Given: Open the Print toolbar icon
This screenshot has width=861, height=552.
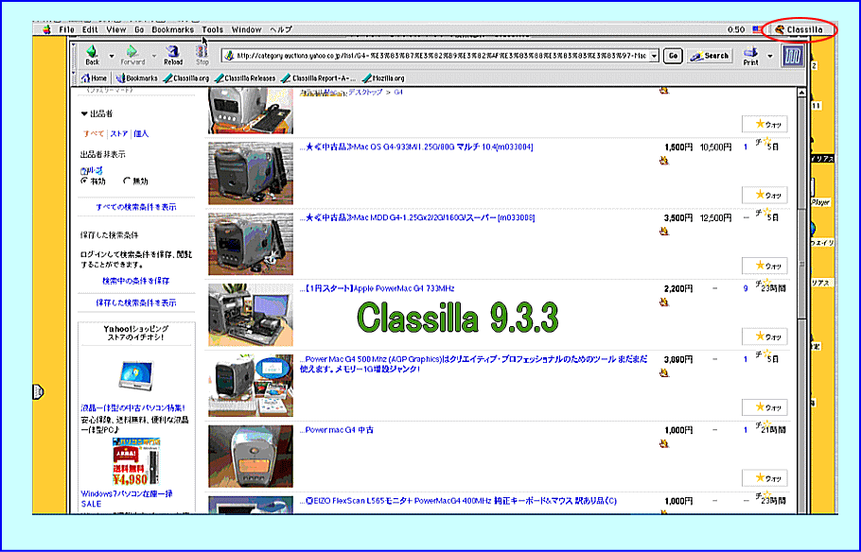Looking at the screenshot, I should point(750,55).
